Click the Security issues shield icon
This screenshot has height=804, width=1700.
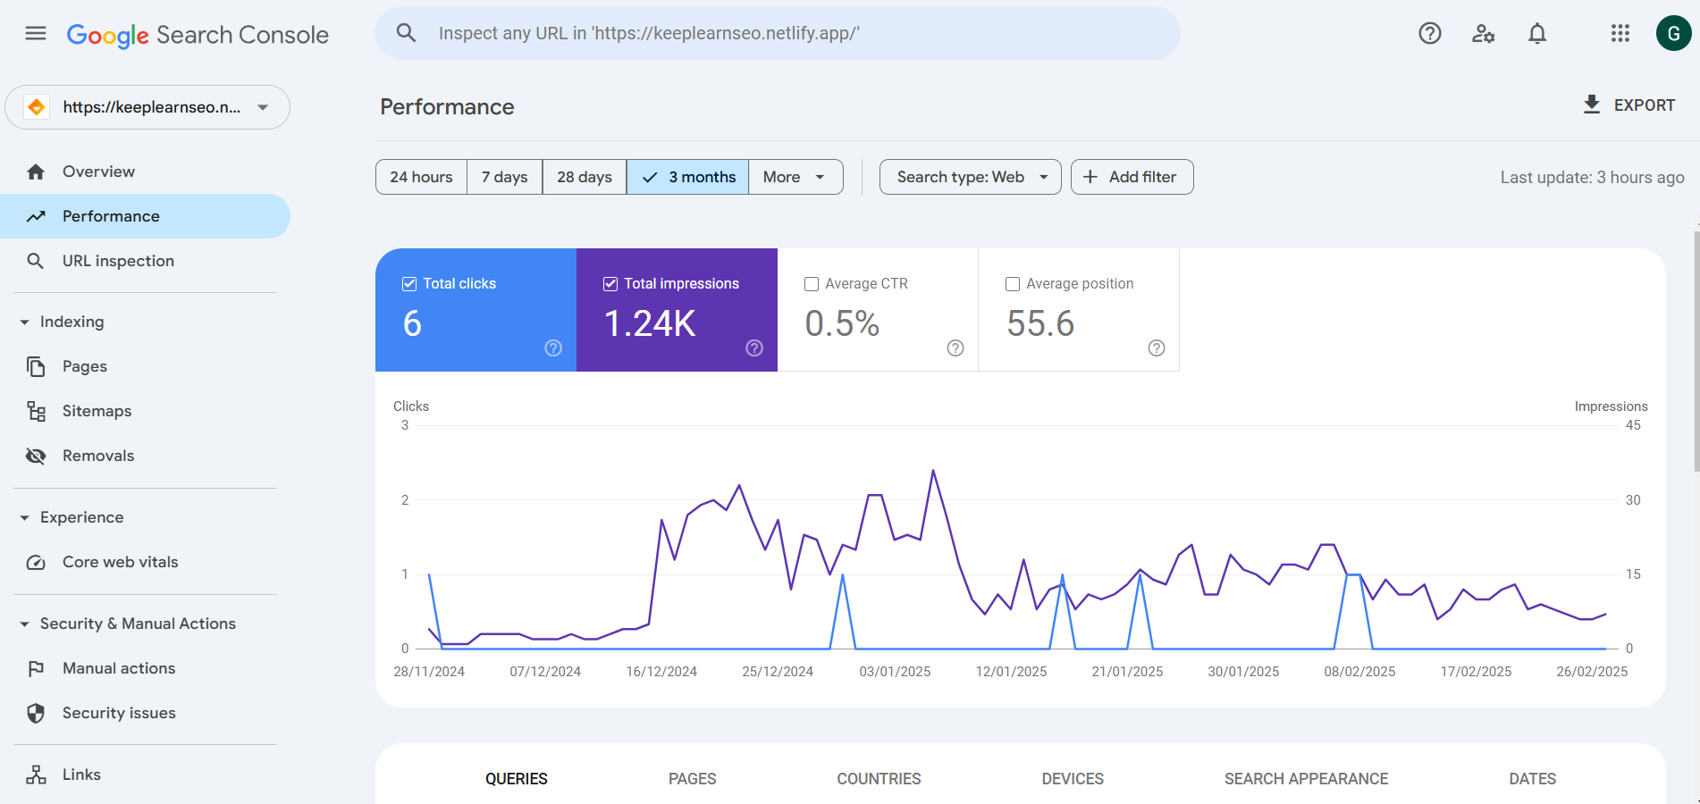pos(36,713)
